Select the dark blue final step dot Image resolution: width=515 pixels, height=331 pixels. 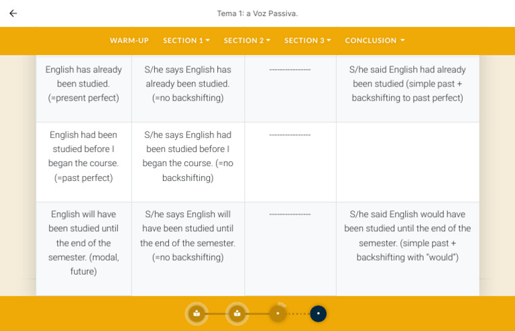pyautogui.click(x=319, y=314)
